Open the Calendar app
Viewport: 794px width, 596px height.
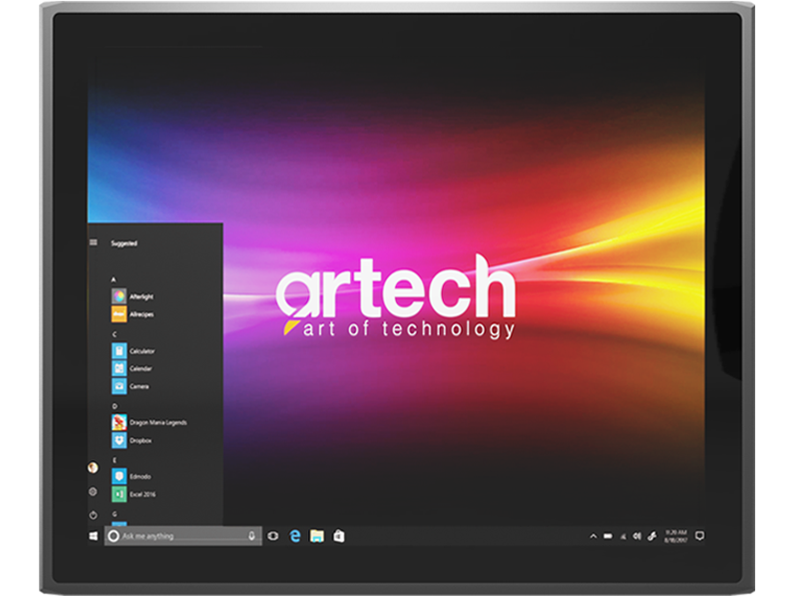pos(139,368)
